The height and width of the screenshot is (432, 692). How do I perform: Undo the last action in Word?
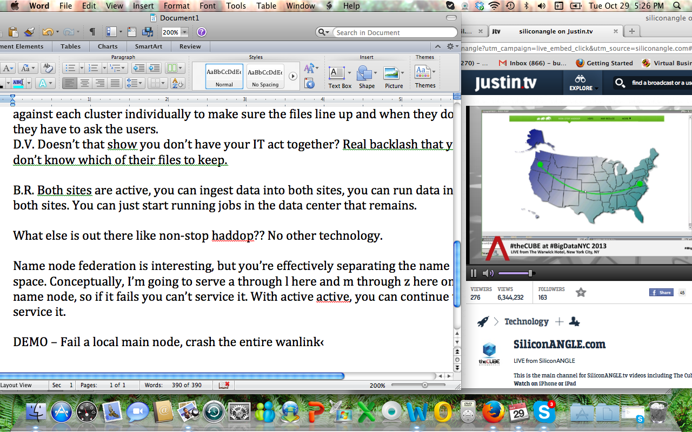point(47,32)
